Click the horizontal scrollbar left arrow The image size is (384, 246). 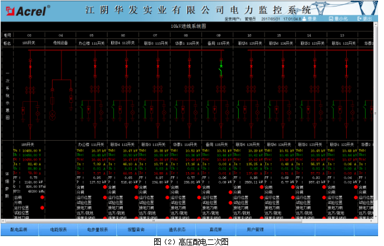pyautogui.click(x=3, y=221)
